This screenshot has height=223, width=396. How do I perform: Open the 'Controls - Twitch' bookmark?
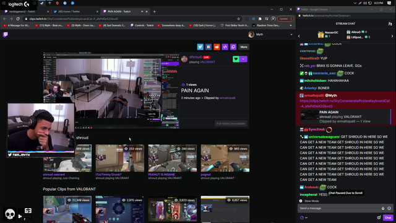click(142, 25)
